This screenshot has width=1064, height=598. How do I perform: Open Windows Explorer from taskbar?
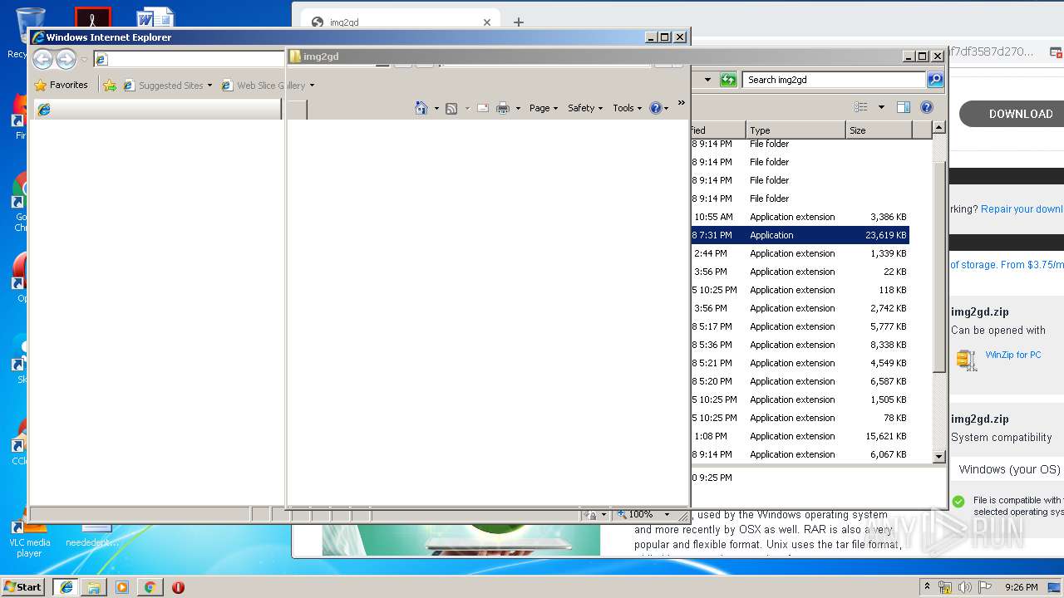(94, 586)
